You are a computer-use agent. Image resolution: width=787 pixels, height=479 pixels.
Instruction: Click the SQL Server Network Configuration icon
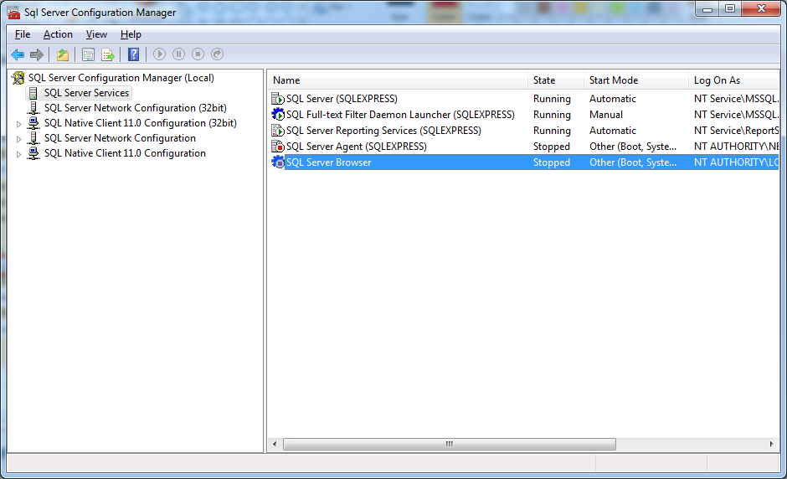(x=33, y=138)
